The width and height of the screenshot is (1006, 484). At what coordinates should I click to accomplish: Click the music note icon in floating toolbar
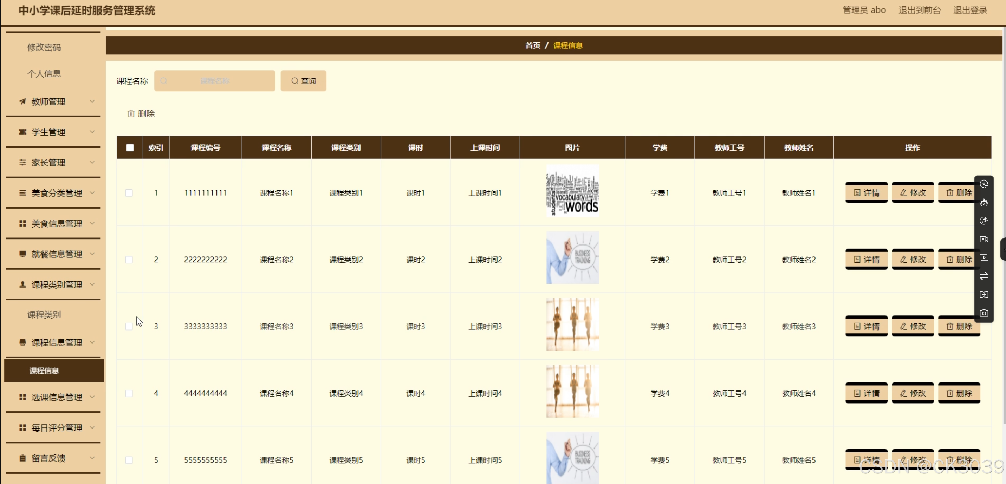coord(984,221)
